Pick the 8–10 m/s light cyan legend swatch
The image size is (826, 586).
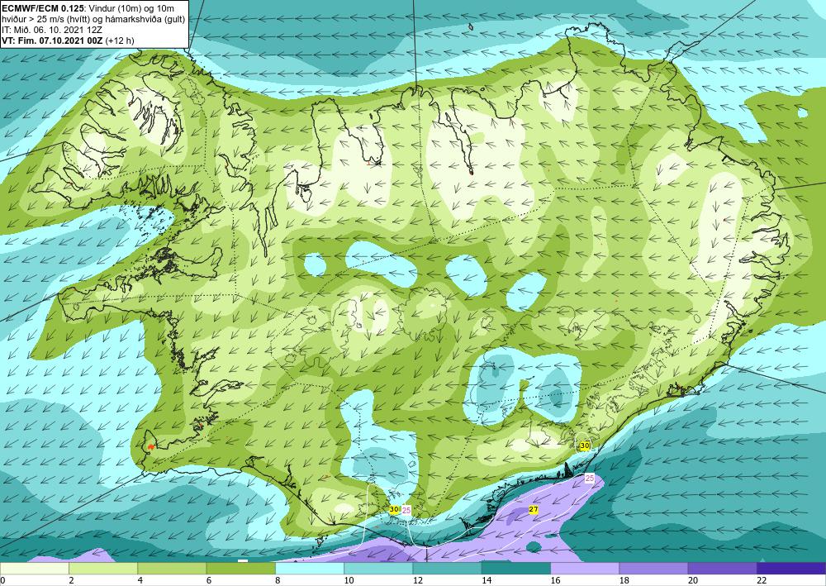point(310,569)
